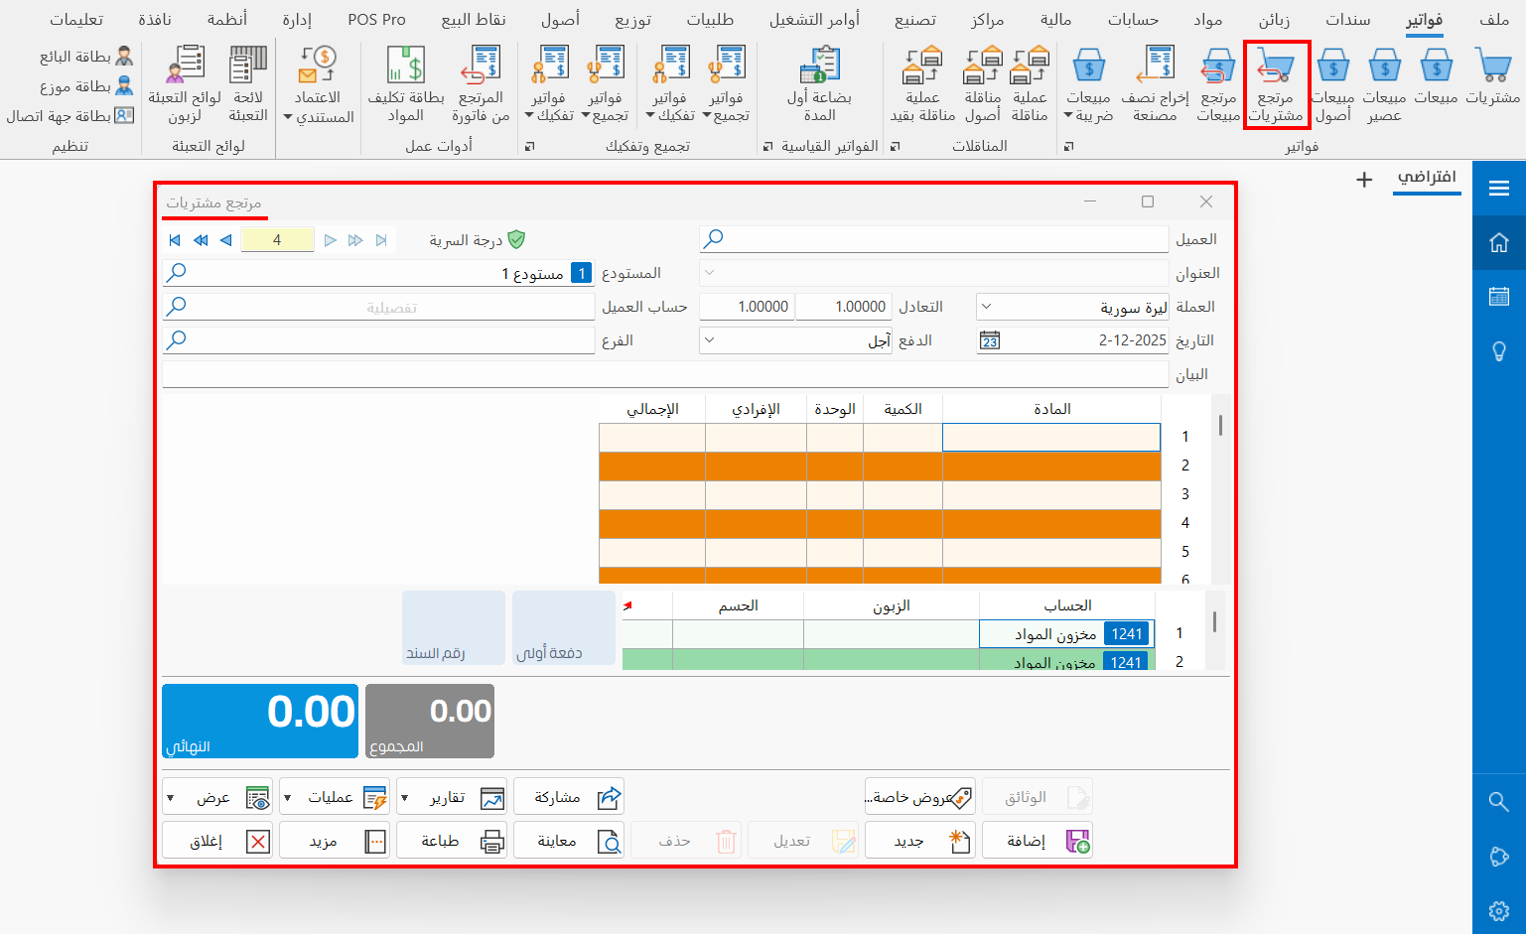The height and width of the screenshot is (934, 1526).
Task: Click the items table vertical scrollbar
Action: pyautogui.click(x=1220, y=427)
